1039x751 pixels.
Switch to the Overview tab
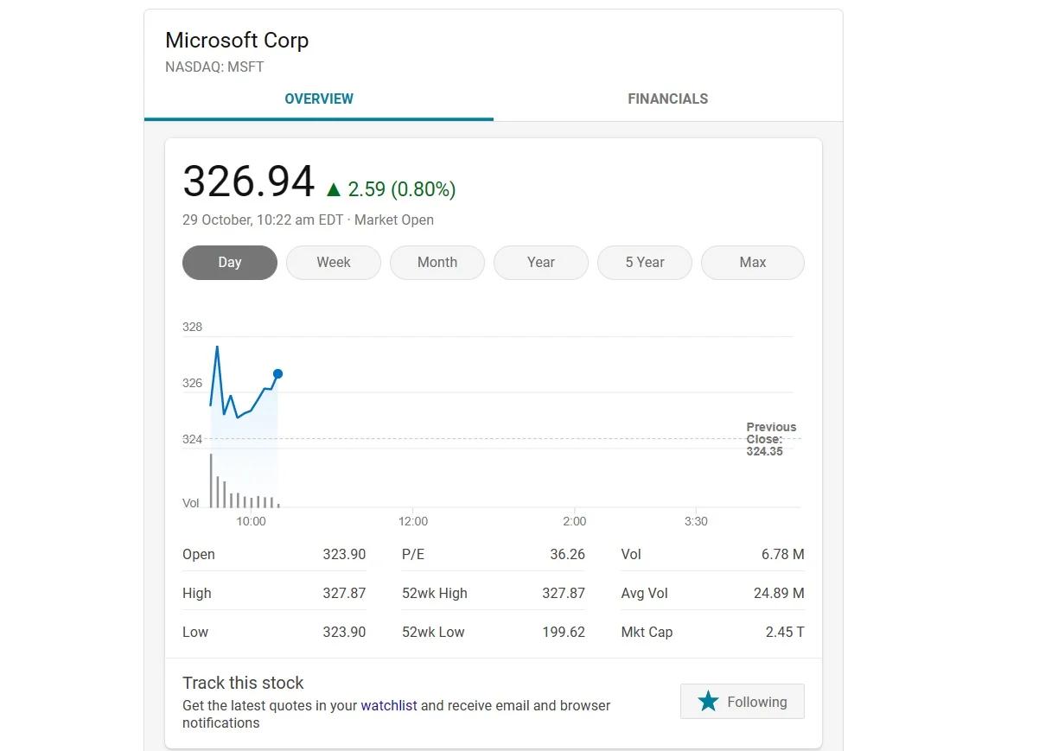tap(319, 99)
